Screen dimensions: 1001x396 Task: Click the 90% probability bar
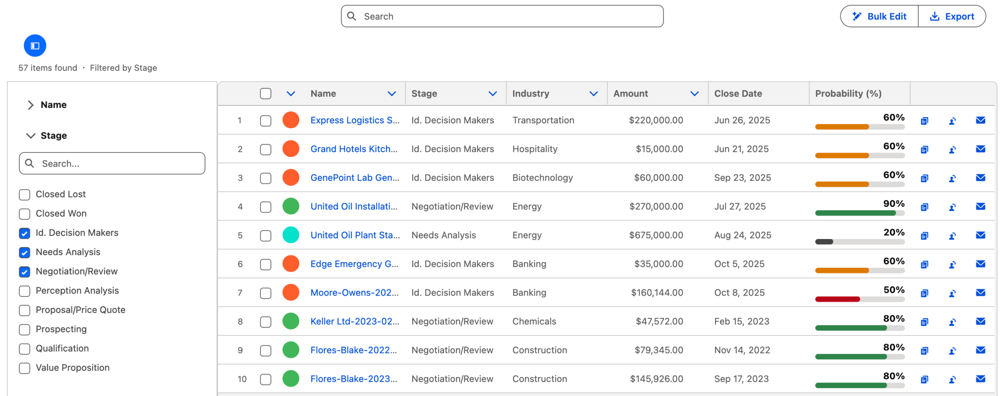[860, 213]
